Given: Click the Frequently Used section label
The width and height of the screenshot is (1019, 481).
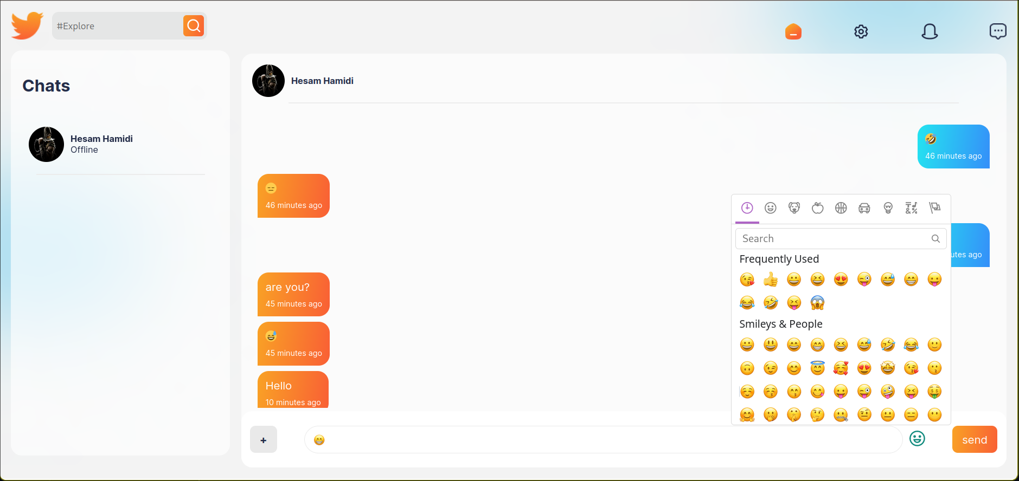Looking at the screenshot, I should point(779,259).
